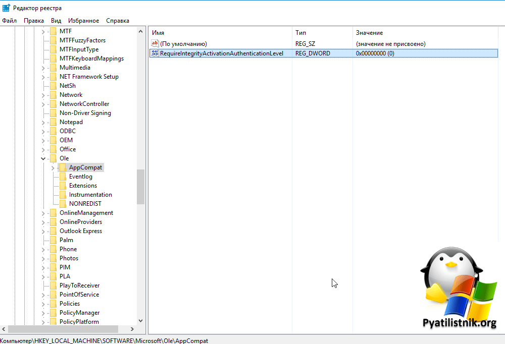Select the Outlook Express key
Image resolution: width=505 pixels, height=344 pixels.
point(80,231)
